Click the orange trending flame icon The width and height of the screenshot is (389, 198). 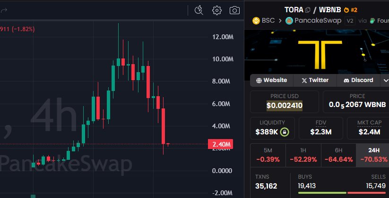click(x=346, y=9)
